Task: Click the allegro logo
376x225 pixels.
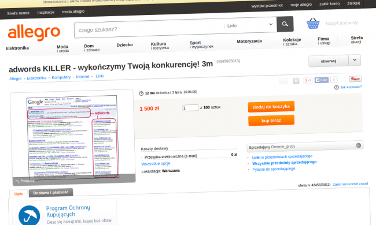Action: click(34, 32)
